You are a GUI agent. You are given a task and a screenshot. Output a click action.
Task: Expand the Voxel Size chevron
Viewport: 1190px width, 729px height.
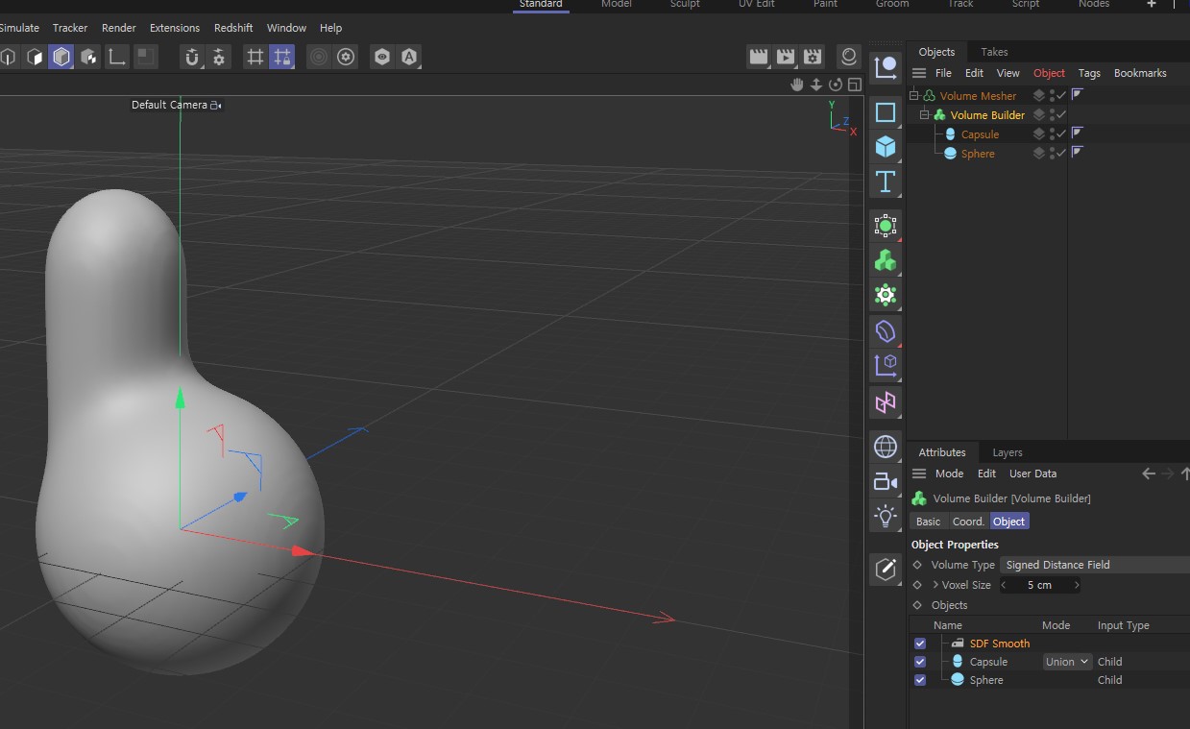(935, 585)
